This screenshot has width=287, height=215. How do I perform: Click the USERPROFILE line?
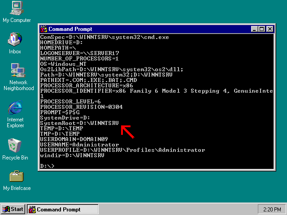[122, 150]
